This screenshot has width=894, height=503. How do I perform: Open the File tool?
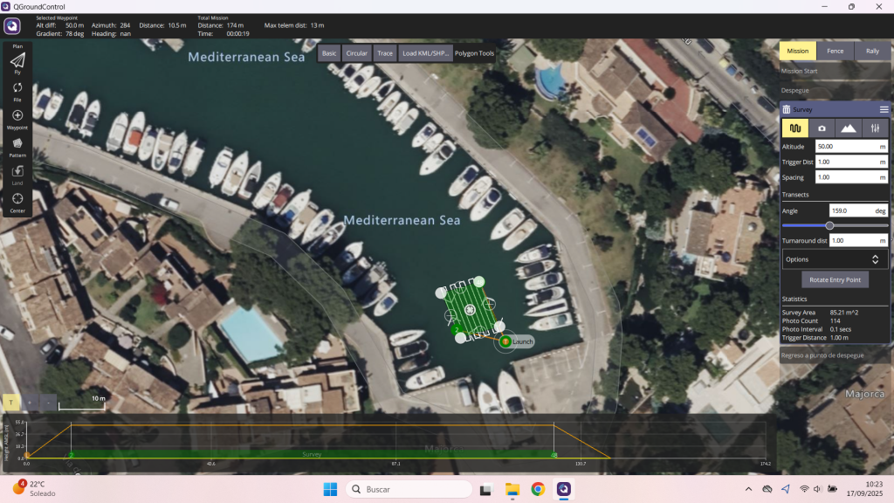[17, 91]
